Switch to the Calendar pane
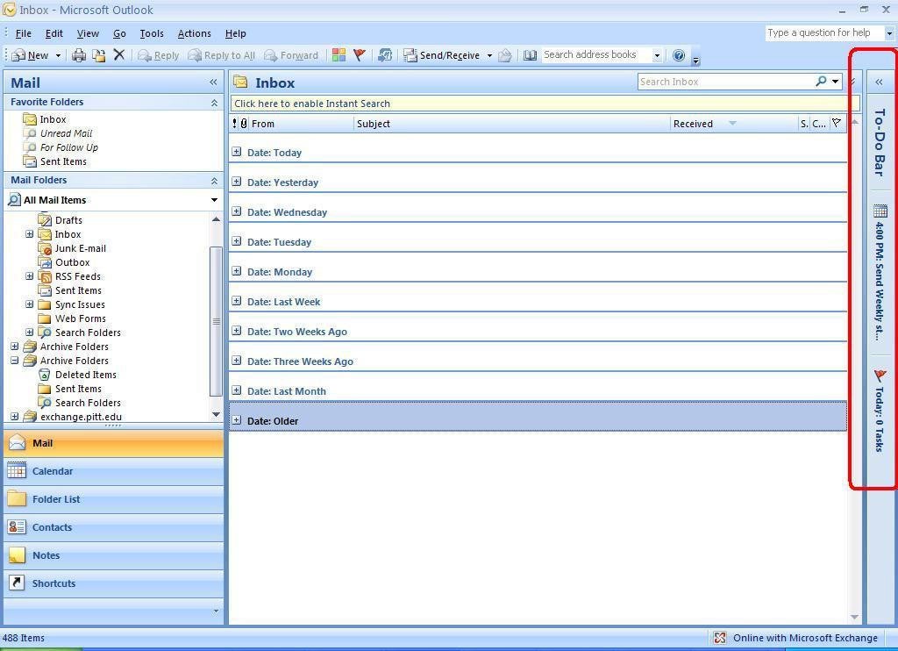 (113, 471)
